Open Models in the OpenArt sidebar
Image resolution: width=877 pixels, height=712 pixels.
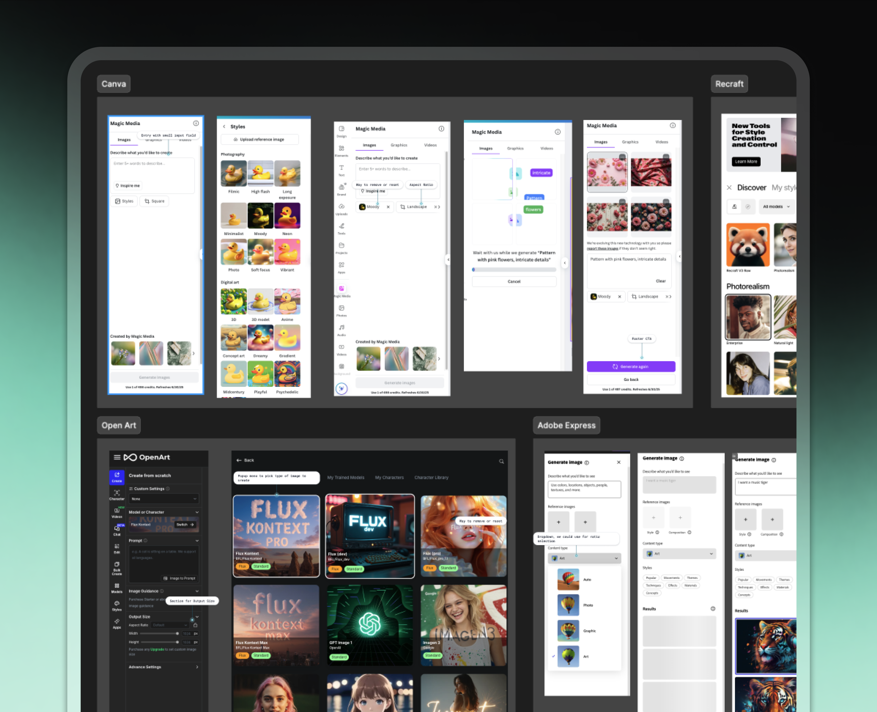pyautogui.click(x=117, y=588)
